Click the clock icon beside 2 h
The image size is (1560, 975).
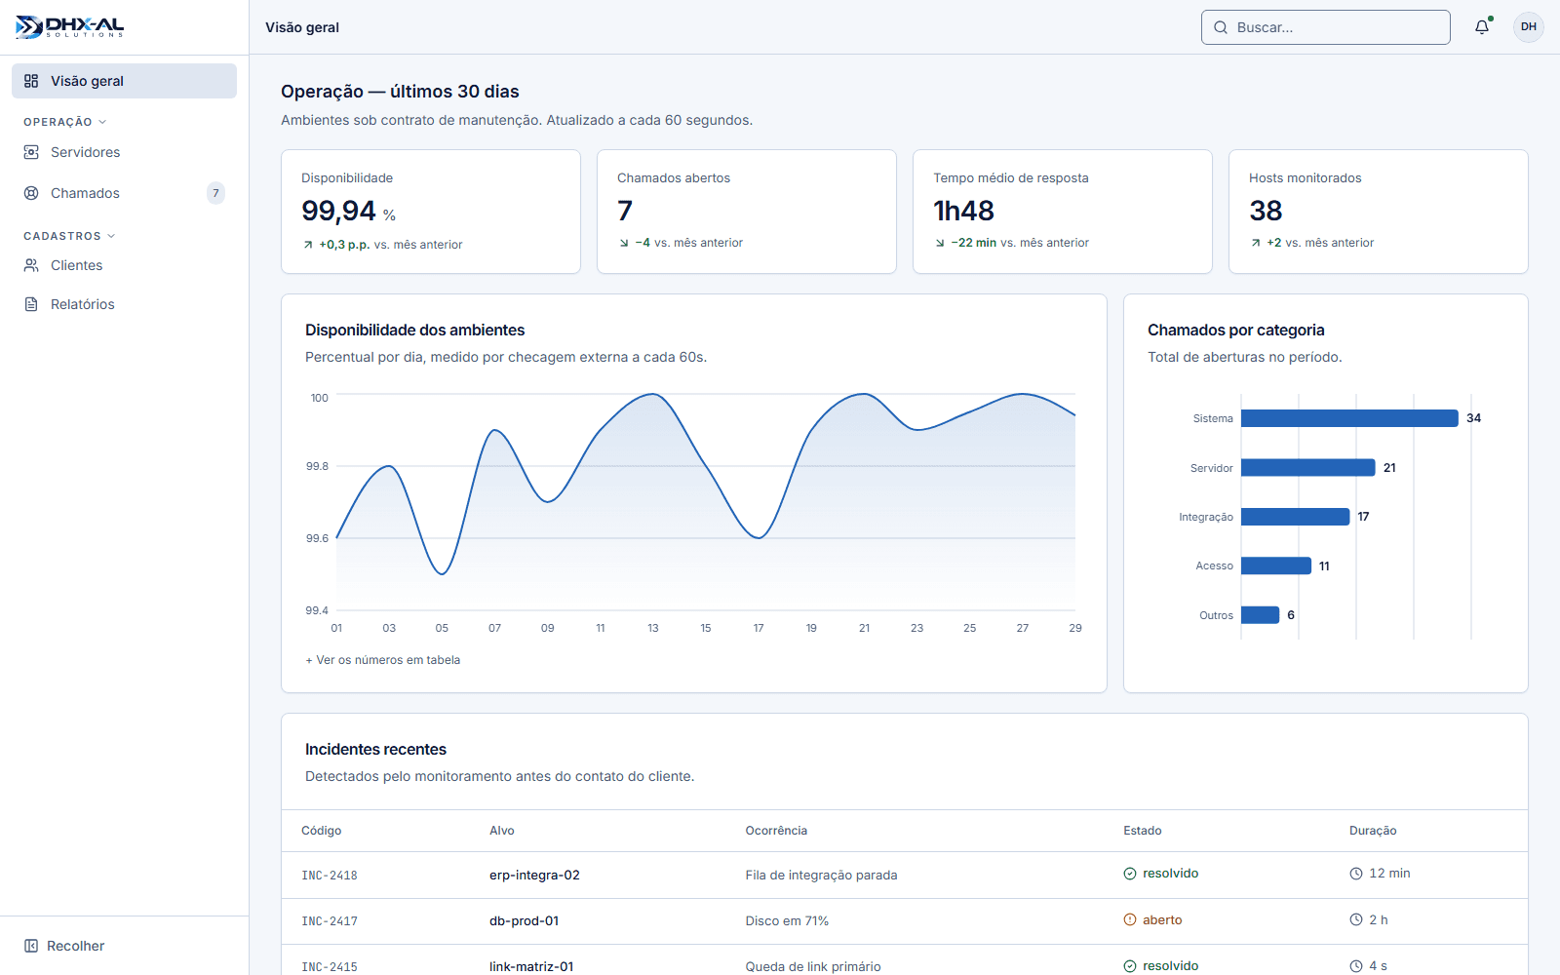pyautogui.click(x=1356, y=919)
